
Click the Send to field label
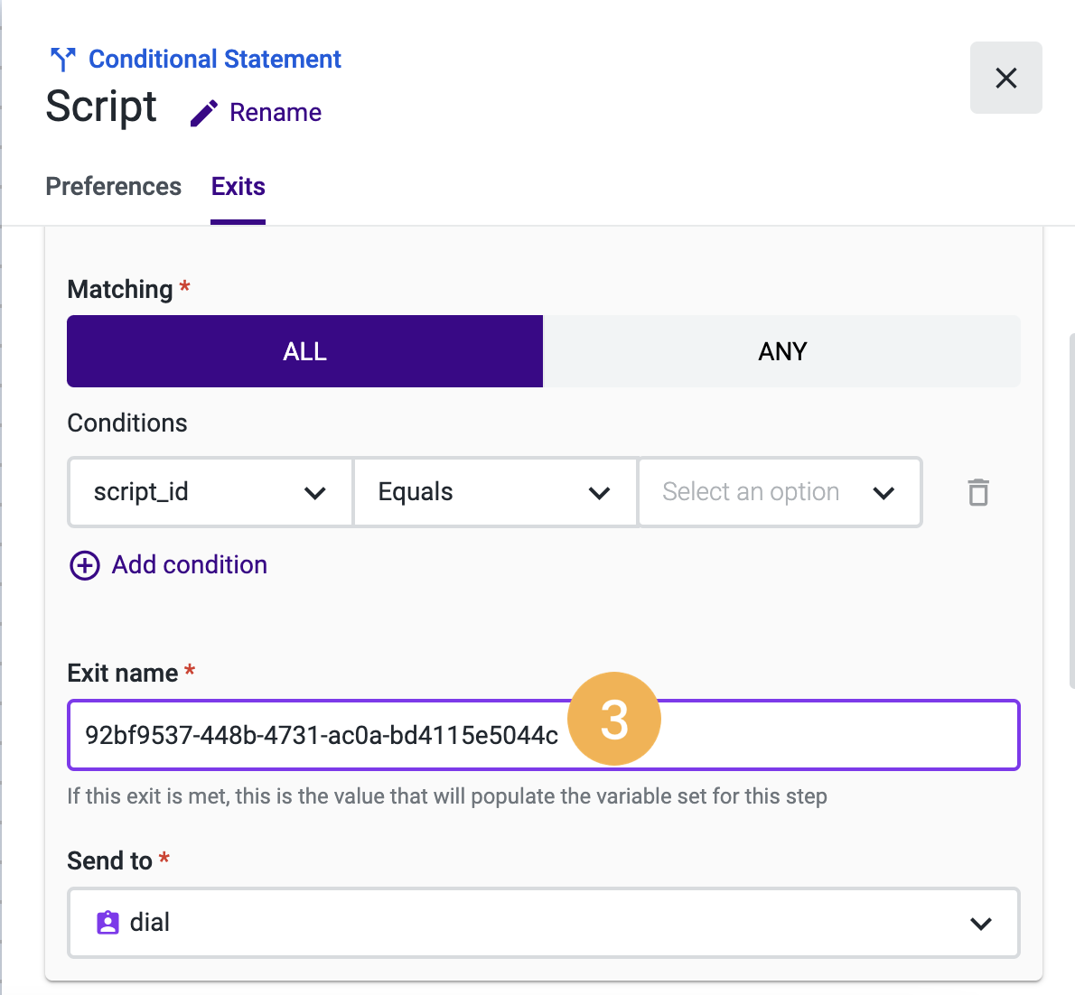coord(109,860)
